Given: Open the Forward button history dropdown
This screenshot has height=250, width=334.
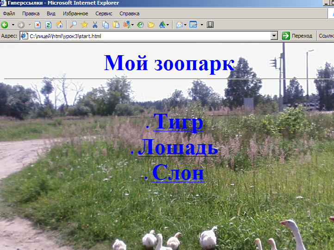Looking at the screenshot, I should coord(30,25).
